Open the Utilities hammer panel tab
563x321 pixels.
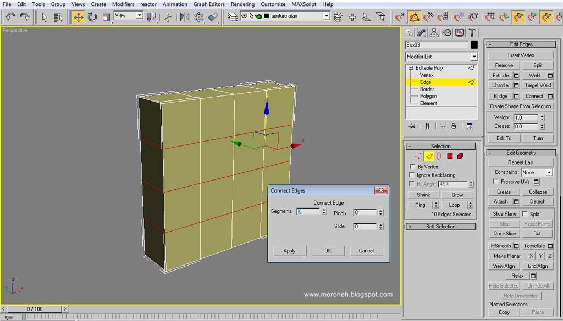click(472, 33)
